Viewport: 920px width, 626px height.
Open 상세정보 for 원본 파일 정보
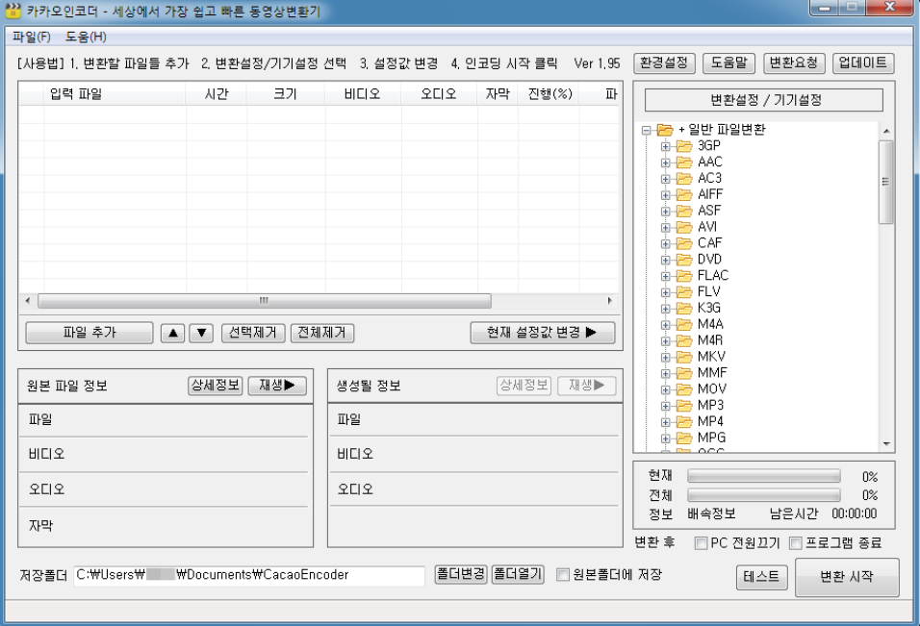216,385
